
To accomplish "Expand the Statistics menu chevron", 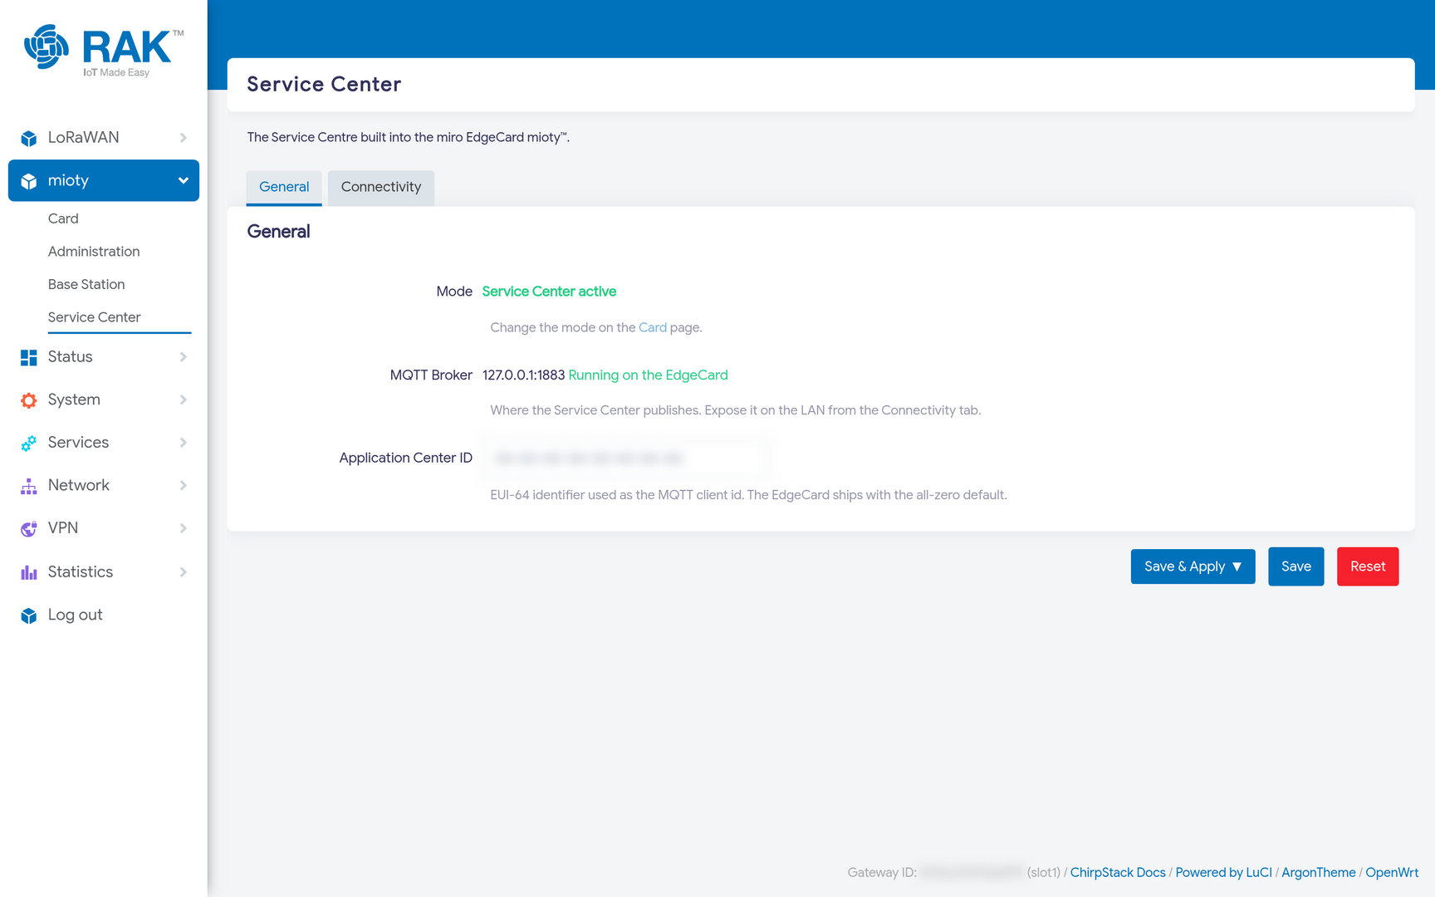I will click(183, 572).
